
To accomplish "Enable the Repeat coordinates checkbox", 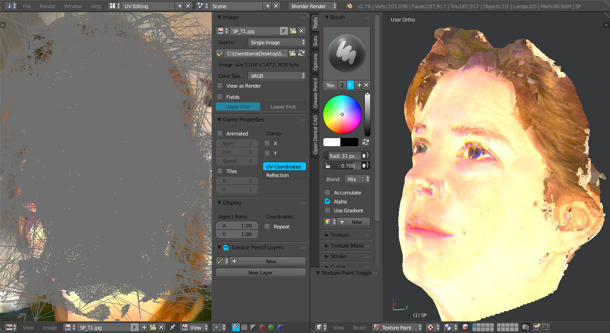I will pyautogui.click(x=267, y=226).
